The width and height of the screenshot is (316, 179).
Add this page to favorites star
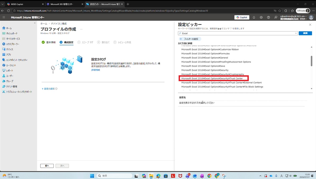coord(280,11)
